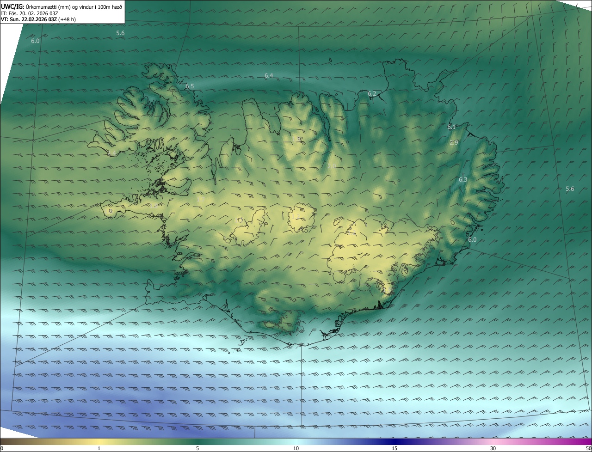Viewport: 592px width, 452px height.
Task: Click the 2.4 value on the west peninsula
Action: (111, 153)
